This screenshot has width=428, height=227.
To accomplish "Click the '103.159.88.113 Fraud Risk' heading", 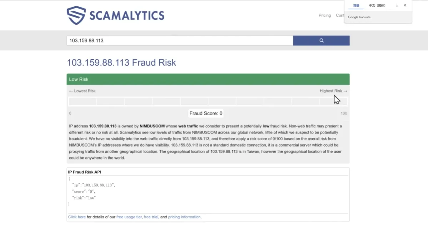I will point(121,63).
